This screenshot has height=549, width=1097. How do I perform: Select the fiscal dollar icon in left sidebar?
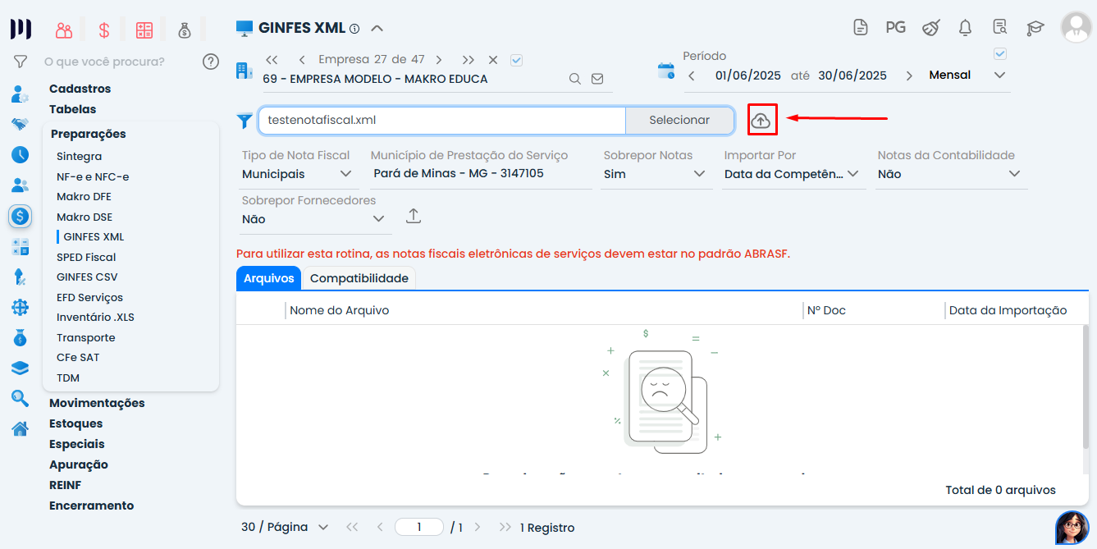[x=21, y=217]
